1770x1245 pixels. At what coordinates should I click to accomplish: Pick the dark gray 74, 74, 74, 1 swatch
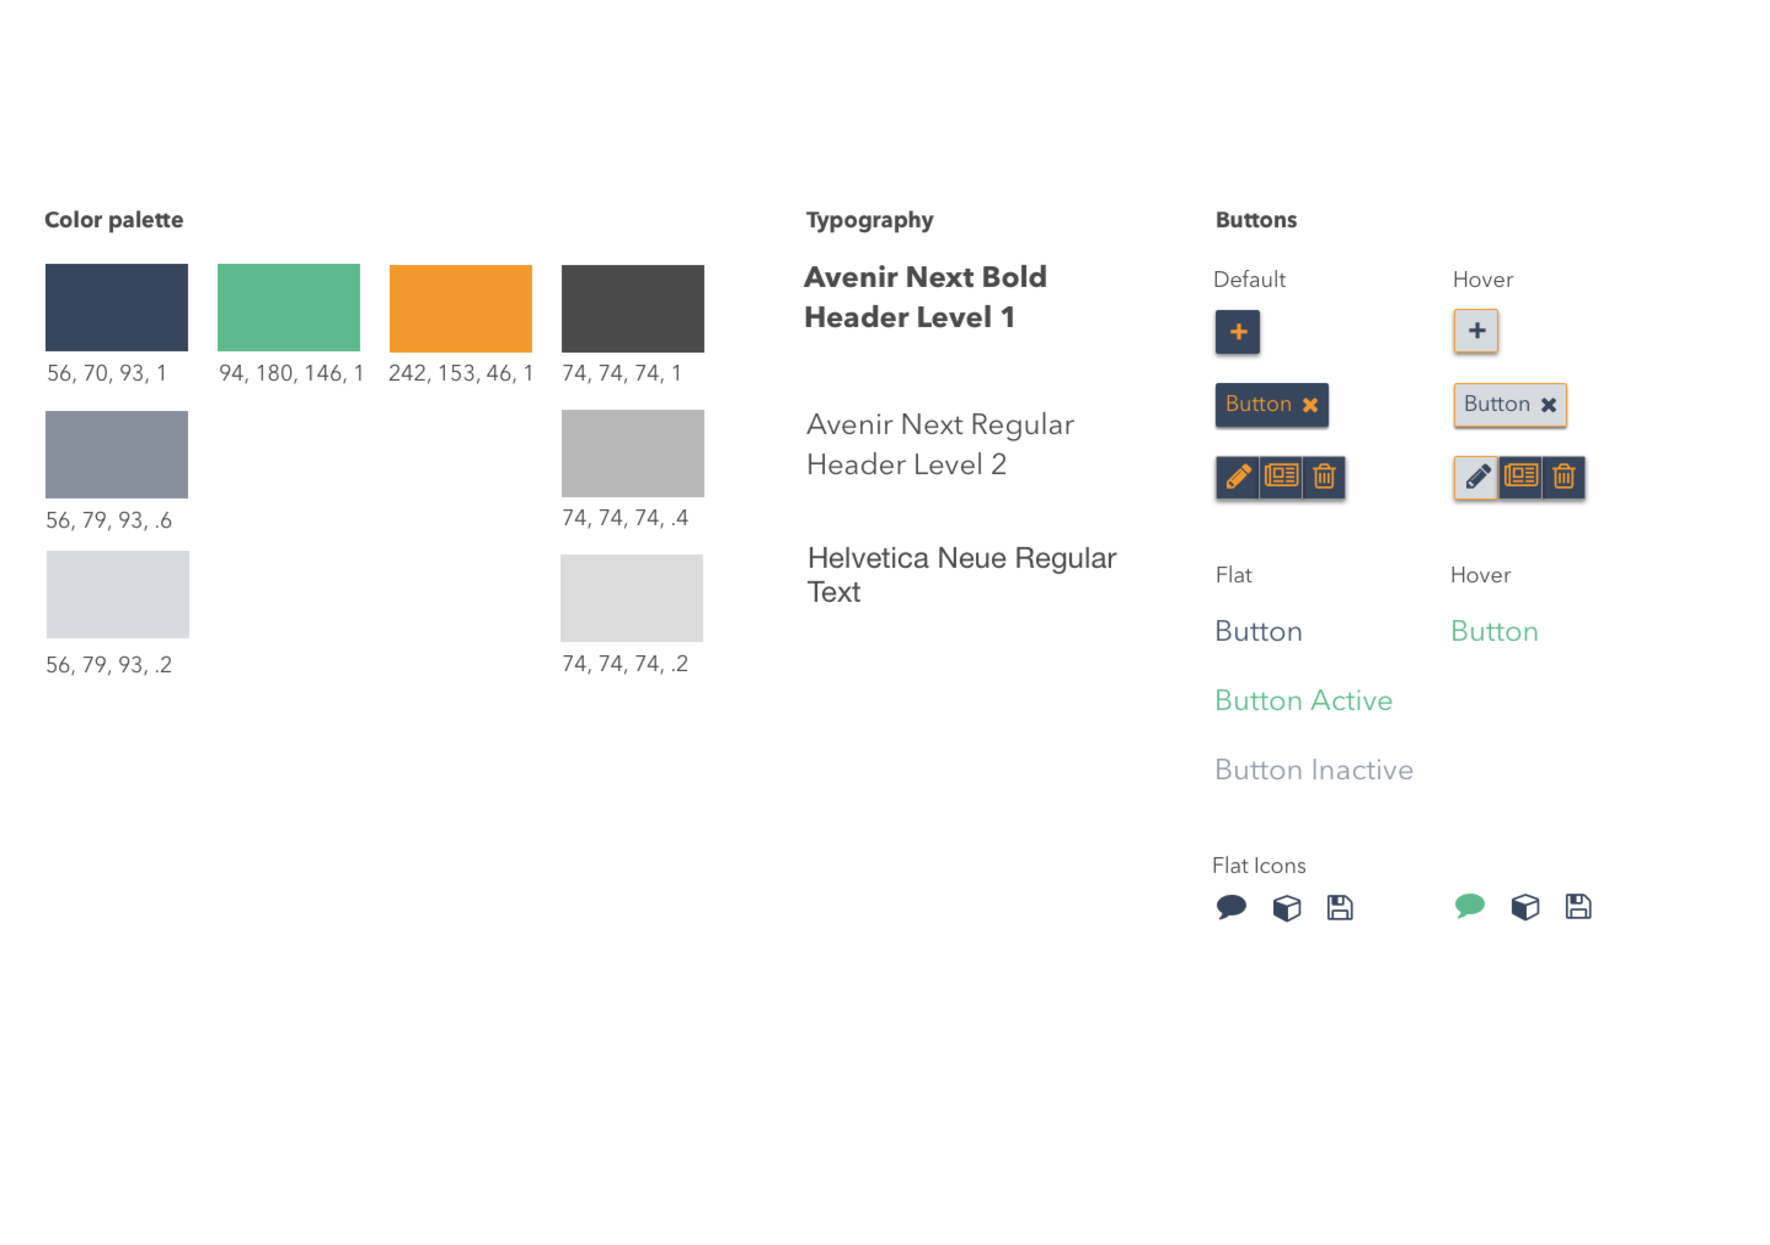coord(632,308)
